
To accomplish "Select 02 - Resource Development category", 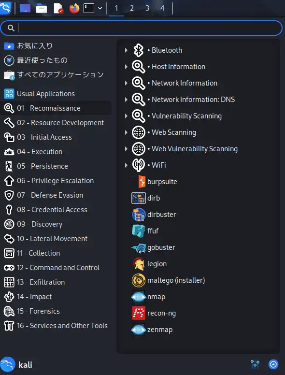I will 56,123.
